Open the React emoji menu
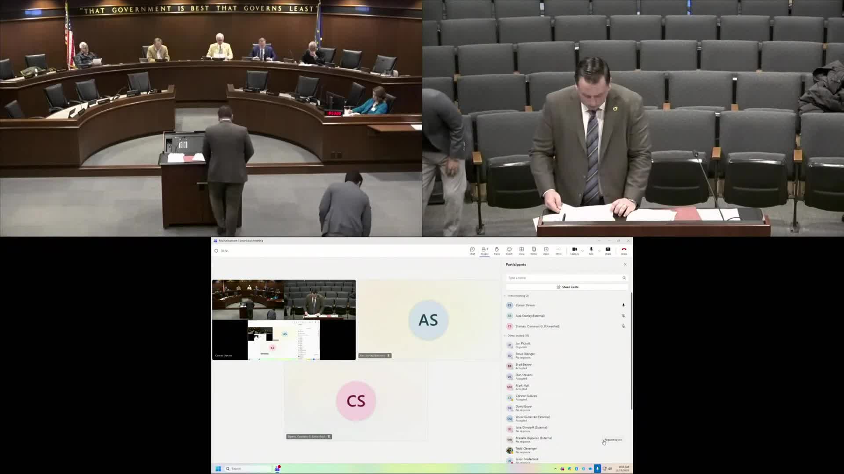 (509, 250)
